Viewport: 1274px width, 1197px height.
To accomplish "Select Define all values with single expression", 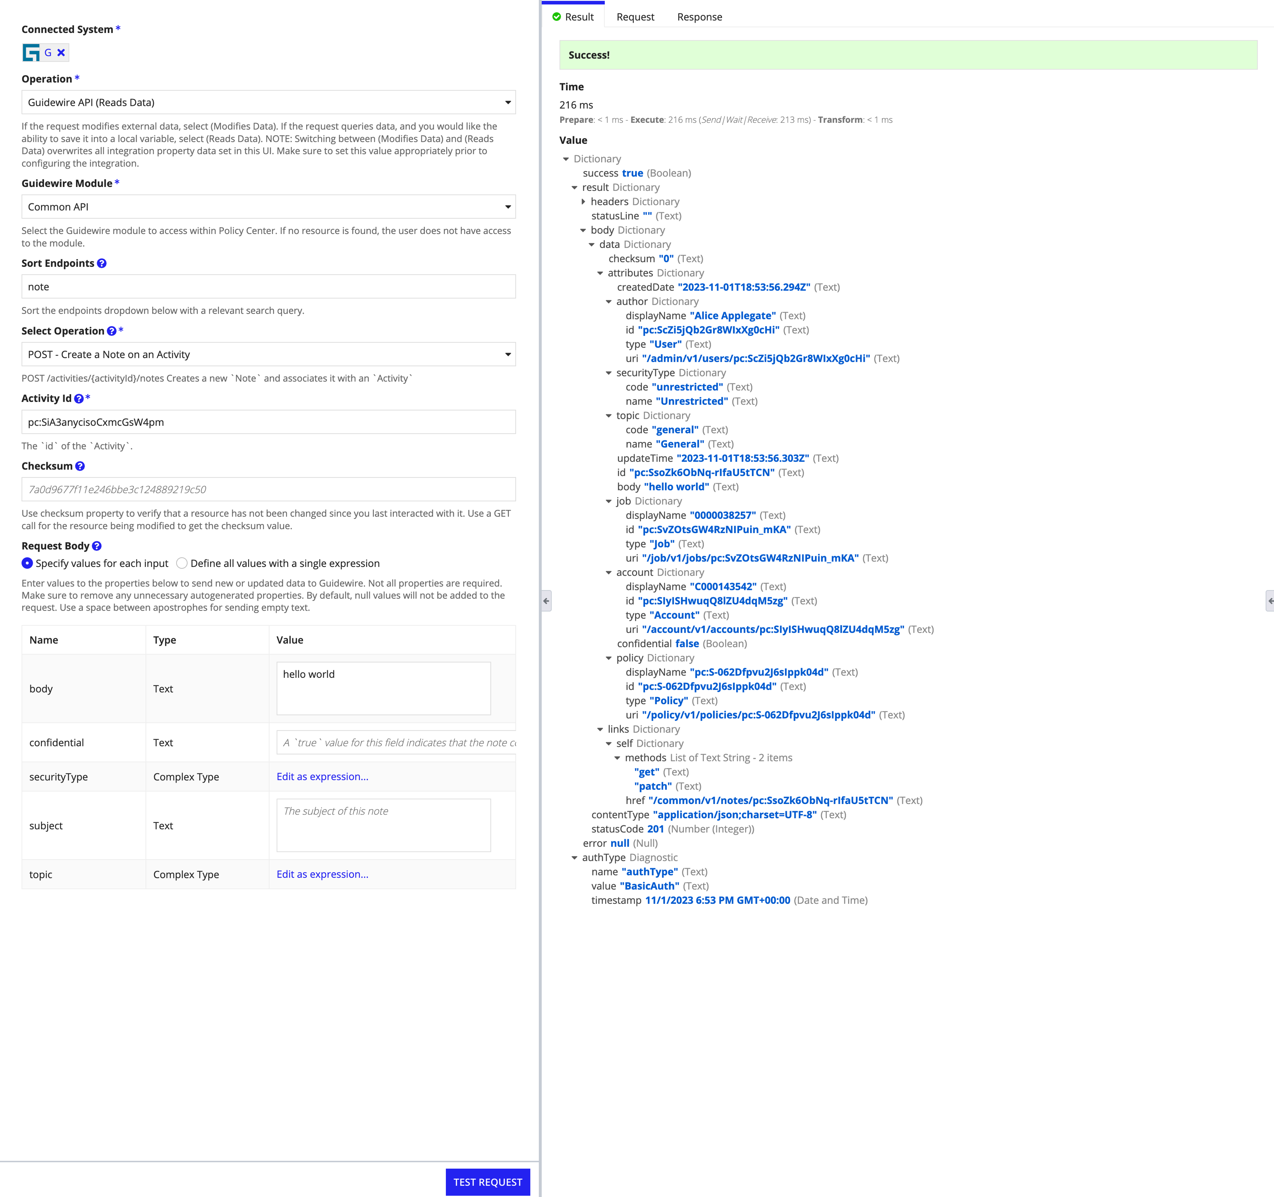I will click(x=182, y=563).
